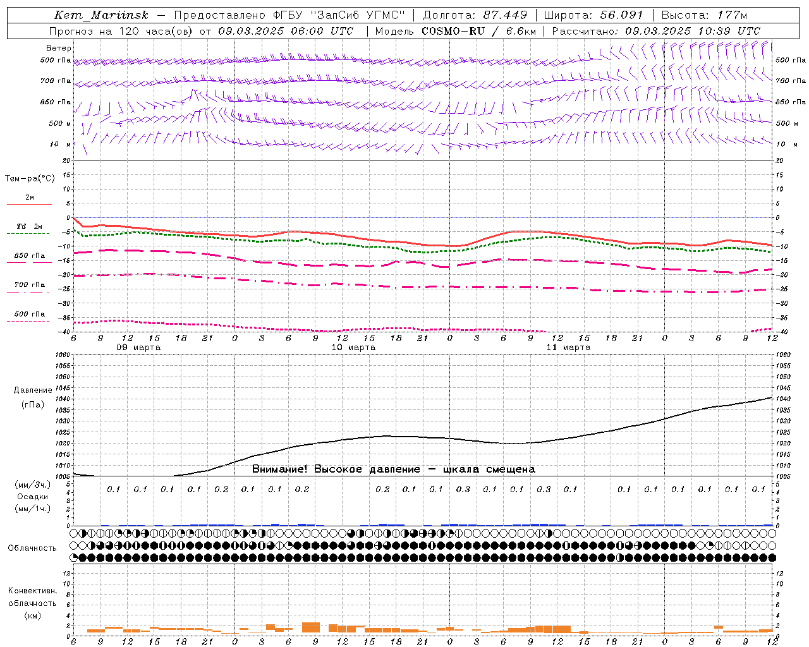Click the Рассчитано: 09.03.2025 10:39 UTC text

(x=656, y=31)
